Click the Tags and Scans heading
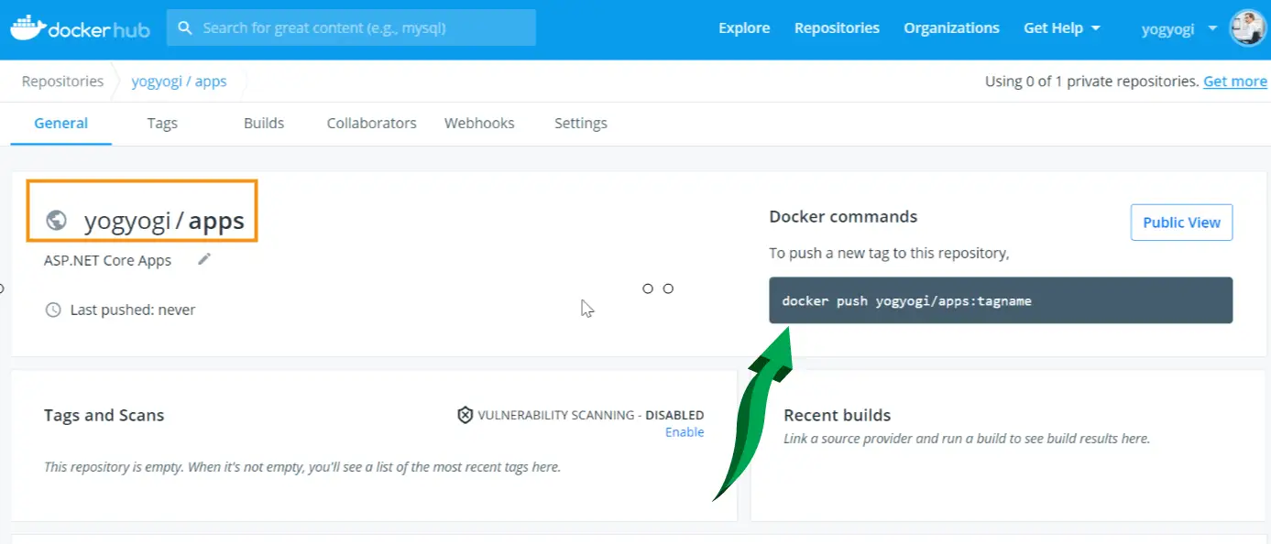 coord(104,415)
